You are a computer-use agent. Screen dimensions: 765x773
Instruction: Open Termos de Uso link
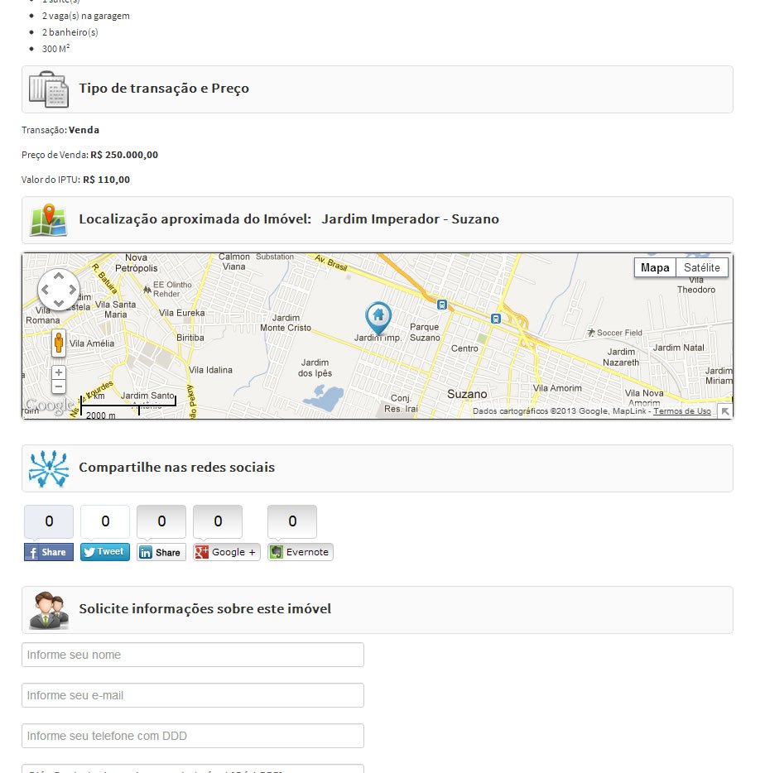click(x=682, y=411)
